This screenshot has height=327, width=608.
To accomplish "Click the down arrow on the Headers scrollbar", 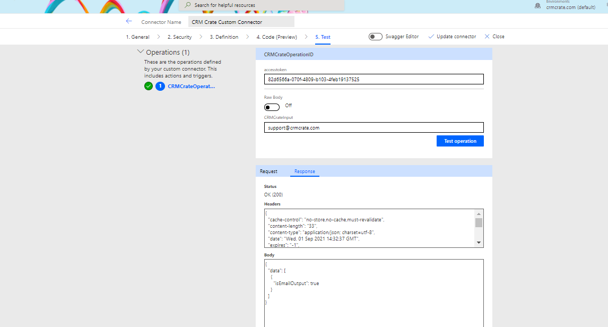I will coord(479,242).
